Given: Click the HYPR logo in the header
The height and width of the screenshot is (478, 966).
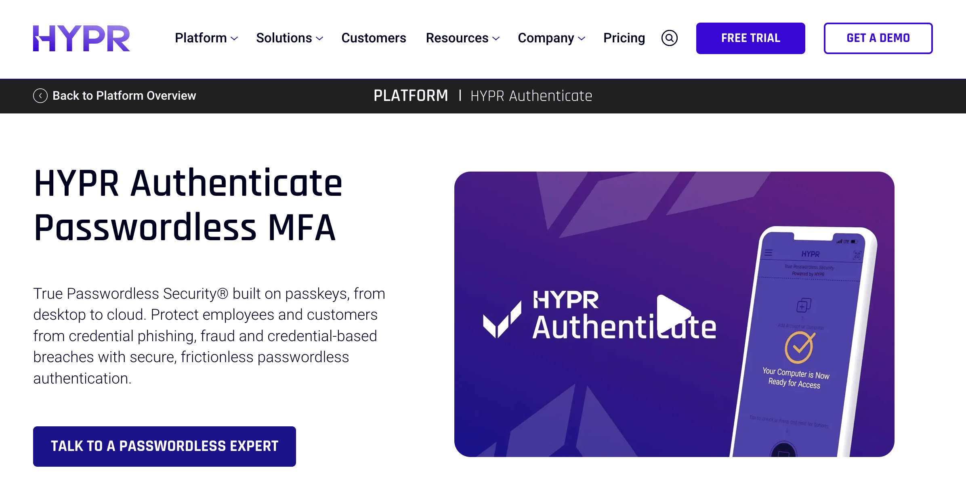Looking at the screenshot, I should [82, 39].
